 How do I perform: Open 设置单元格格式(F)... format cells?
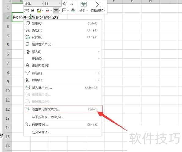click(64, 109)
